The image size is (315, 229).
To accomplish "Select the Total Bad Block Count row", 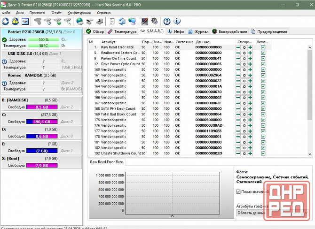I will point(180,114).
